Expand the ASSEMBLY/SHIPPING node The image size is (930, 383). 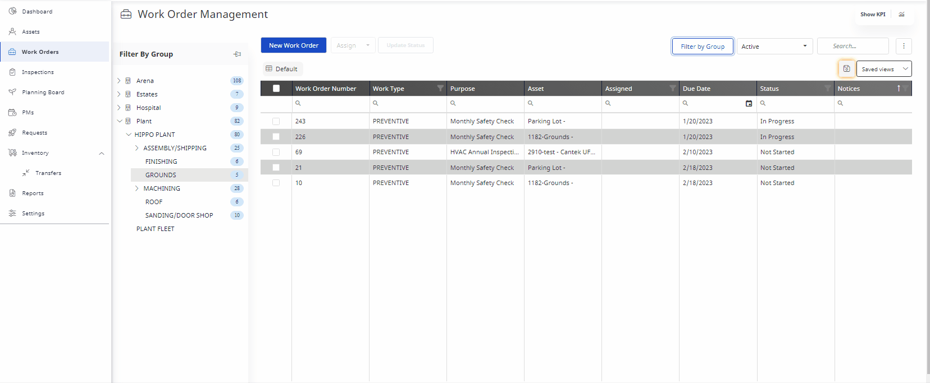pos(137,148)
